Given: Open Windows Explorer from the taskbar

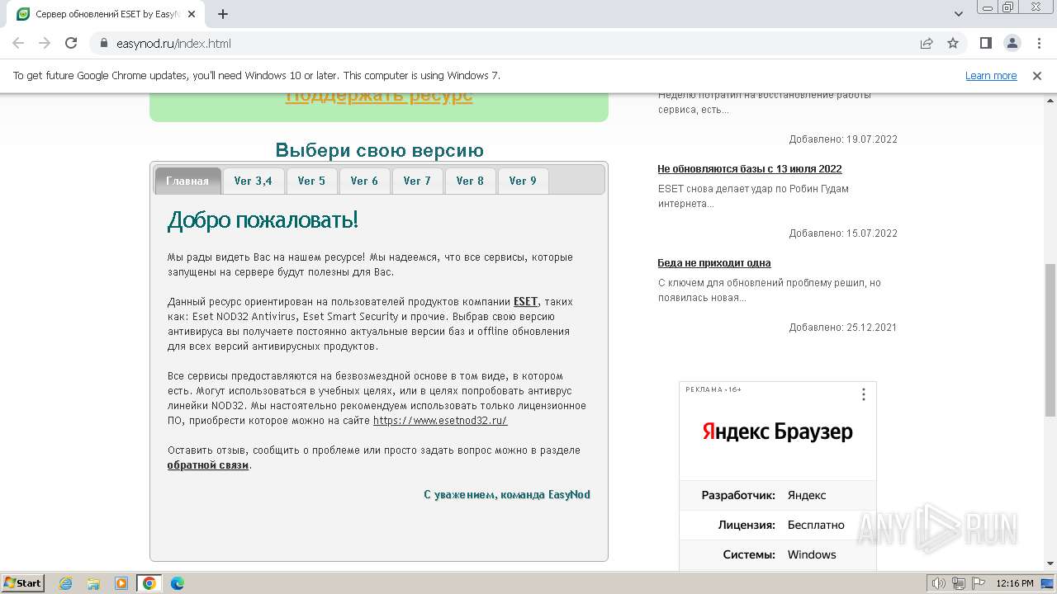Looking at the screenshot, I should [93, 583].
